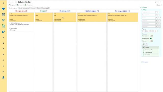Click the user profile icon in sidebar
163x92 pixels.
3,77
